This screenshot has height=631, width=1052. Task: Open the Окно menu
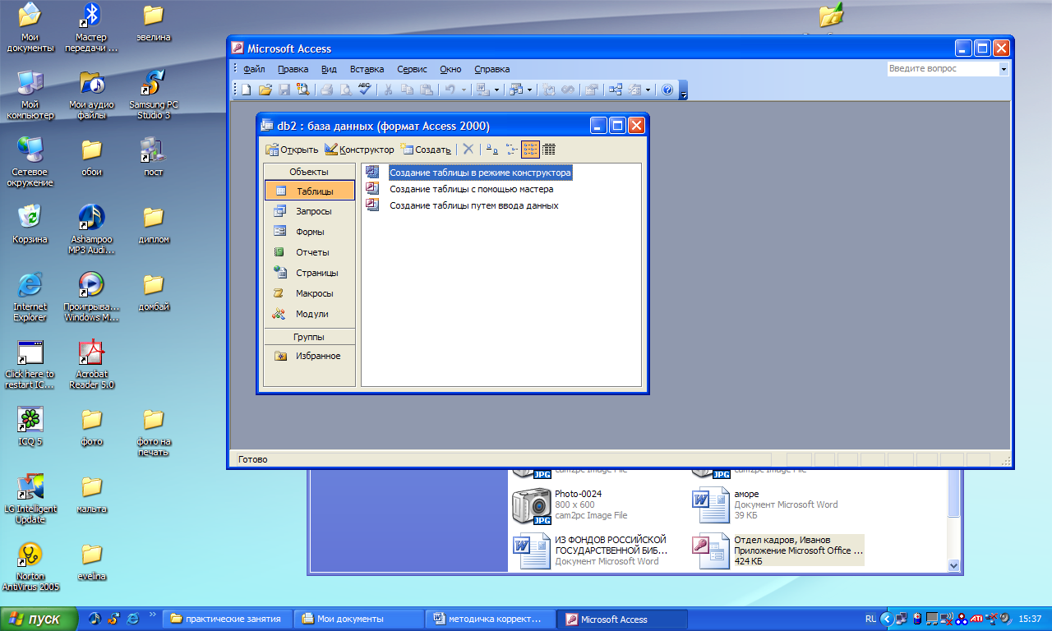click(x=450, y=69)
